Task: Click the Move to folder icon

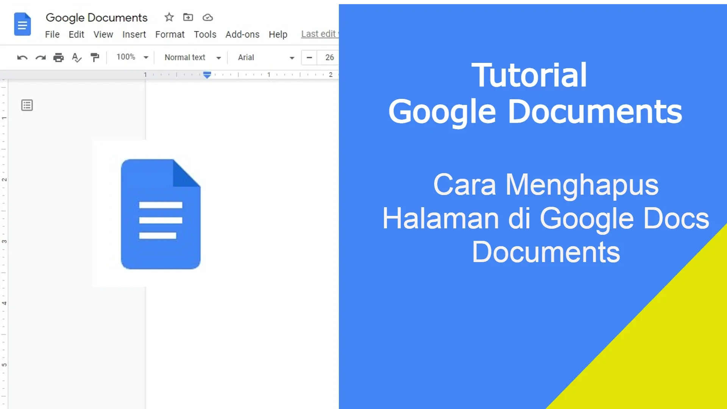Action: tap(188, 17)
